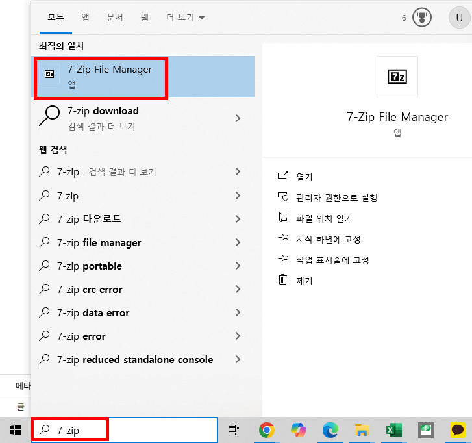Expand arrow for 7-zip error suggestion

pyautogui.click(x=238, y=336)
